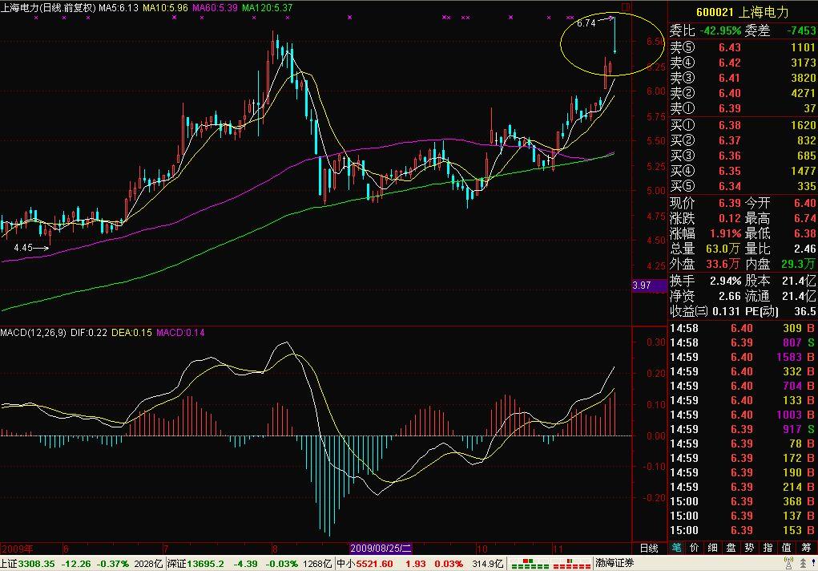Viewport: 818px width, 571px height.
Task: Click the DIF:0.22 indicator value
Action: tap(89, 332)
